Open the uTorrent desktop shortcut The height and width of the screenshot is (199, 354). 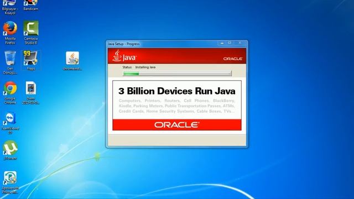point(10,150)
